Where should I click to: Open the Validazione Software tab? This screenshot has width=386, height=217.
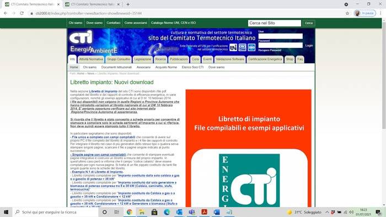[x=230, y=59]
